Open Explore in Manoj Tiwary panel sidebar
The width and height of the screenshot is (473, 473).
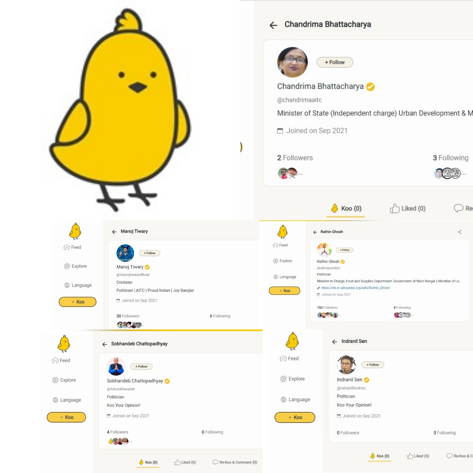[75, 266]
